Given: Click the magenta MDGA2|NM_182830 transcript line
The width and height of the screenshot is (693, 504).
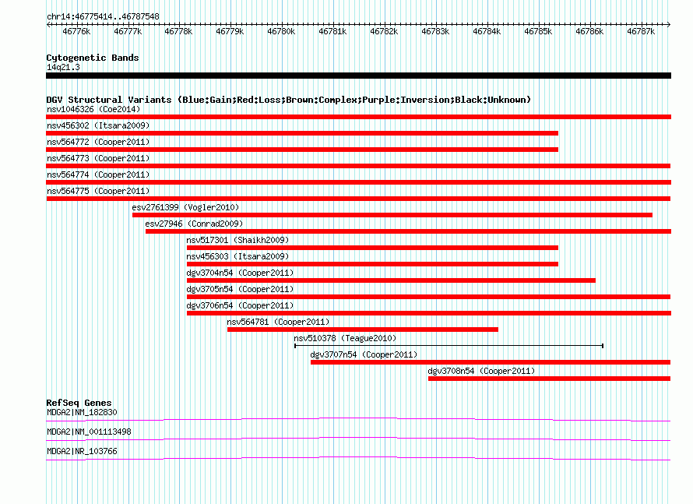Looking at the screenshot, I should tap(358, 419).
